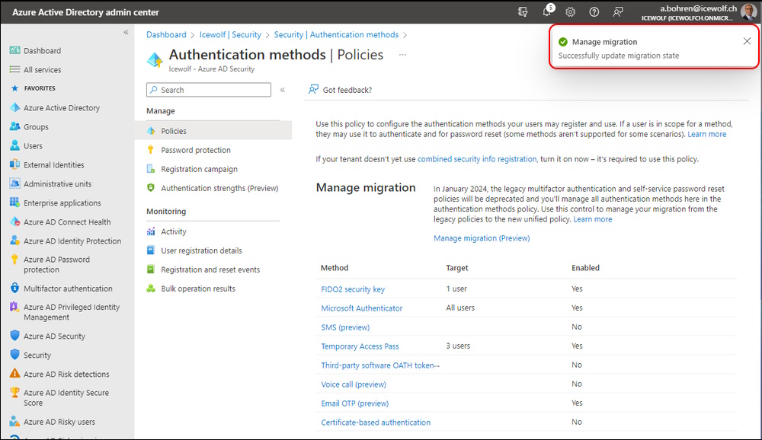Open Manage migration (Preview) link
Screen dimensions: 762x440
click(x=482, y=238)
